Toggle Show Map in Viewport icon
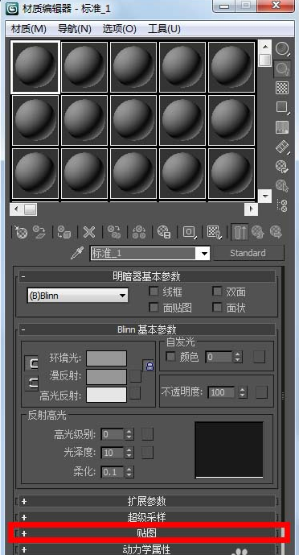This screenshot has width=299, height=555. (214, 232)
